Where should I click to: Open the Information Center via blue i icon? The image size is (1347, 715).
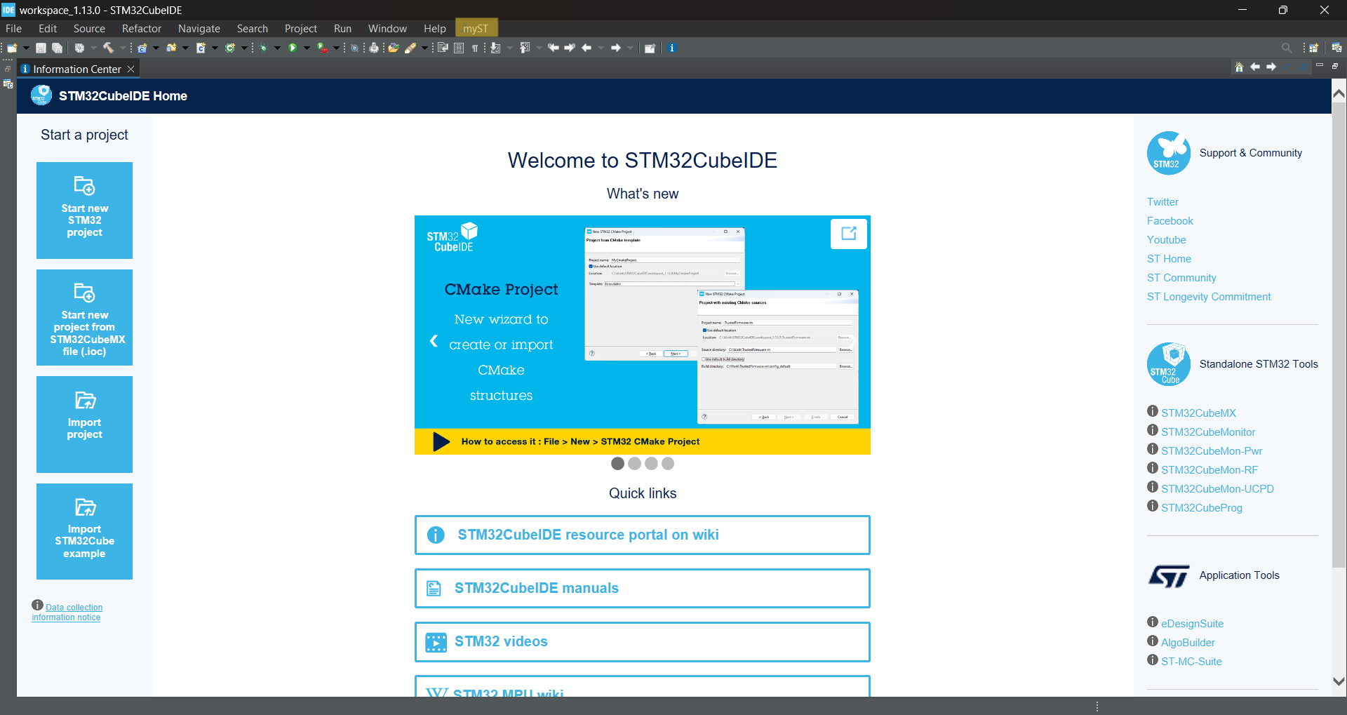[672, 47]
